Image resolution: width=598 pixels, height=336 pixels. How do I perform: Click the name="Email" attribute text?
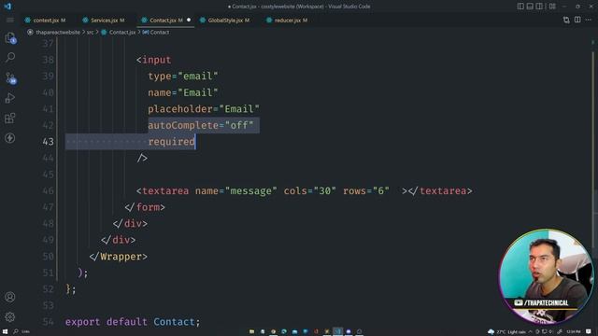click(x=183, y=92)
